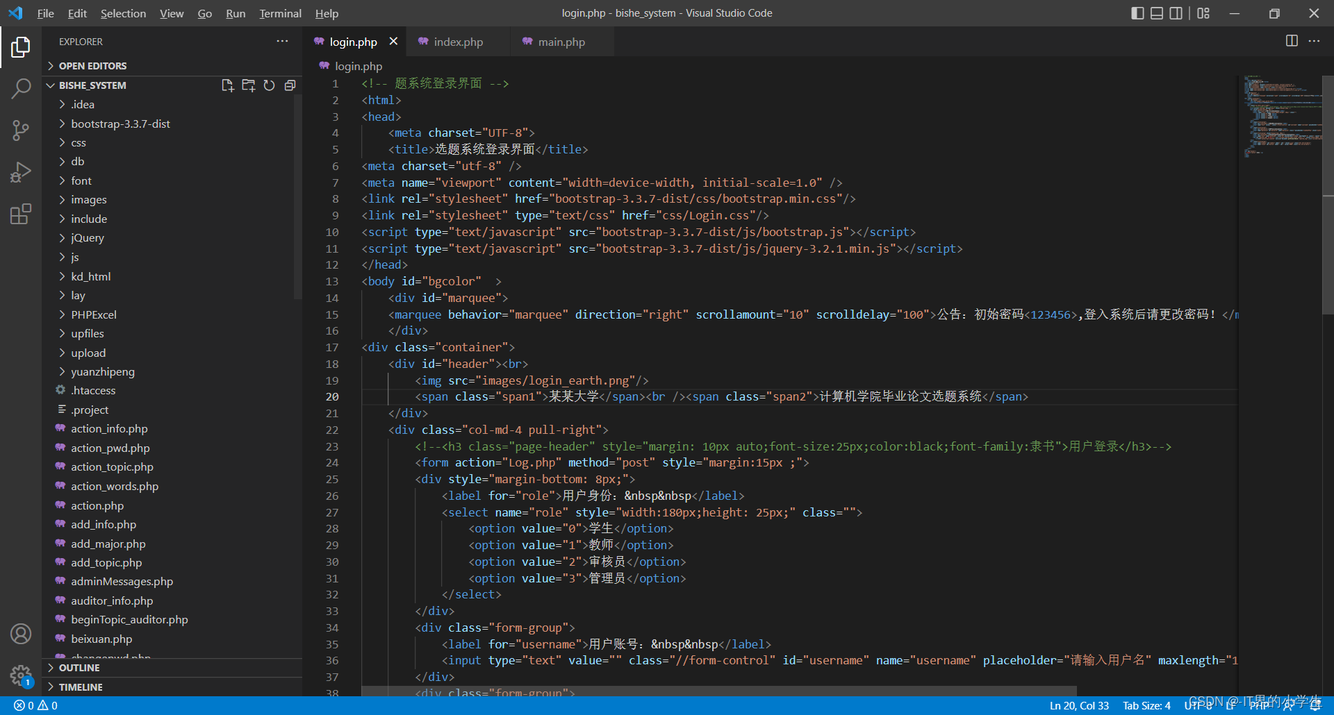Open the customize layout icon
The width and height of the screenshot is (1334, 715).
[1203, 13]
